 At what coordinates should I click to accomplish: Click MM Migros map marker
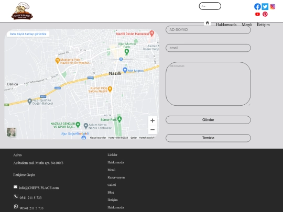coord(125,70)
